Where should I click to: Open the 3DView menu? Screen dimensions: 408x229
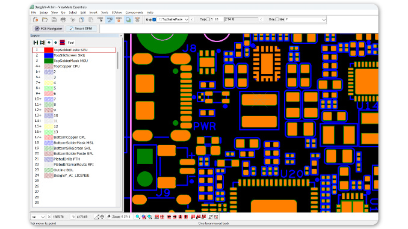117,13
